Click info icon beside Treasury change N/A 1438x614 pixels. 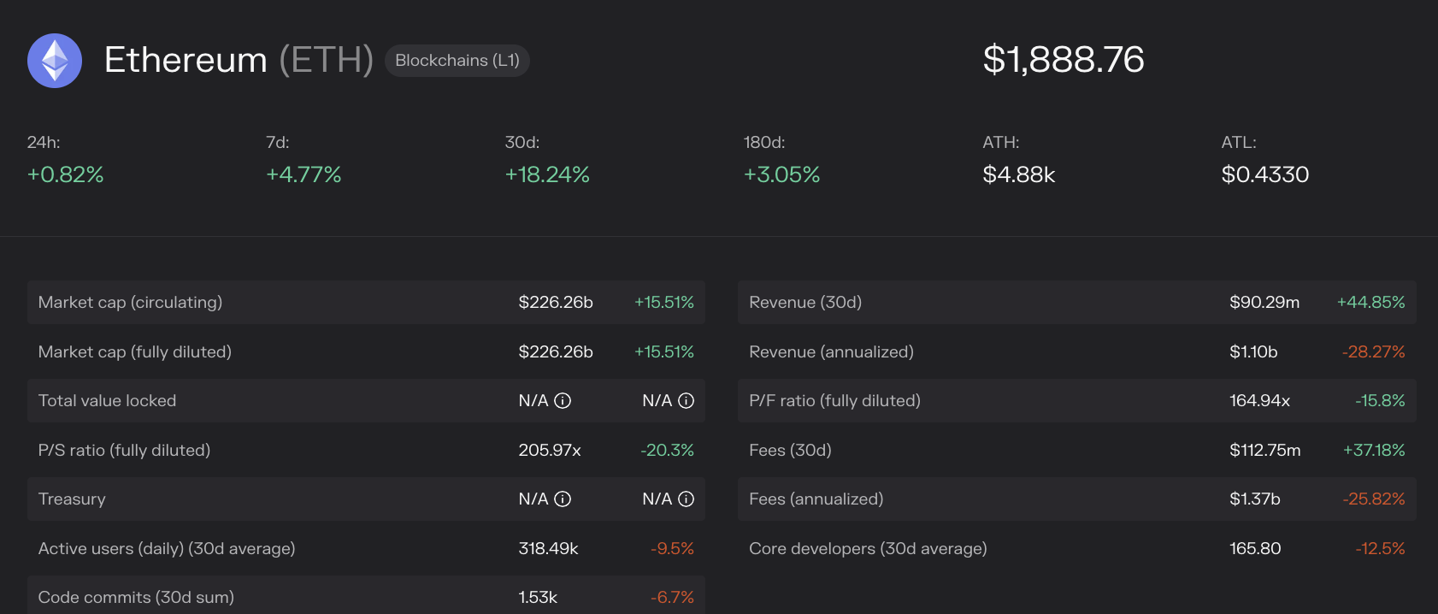[x=686, y=499]
